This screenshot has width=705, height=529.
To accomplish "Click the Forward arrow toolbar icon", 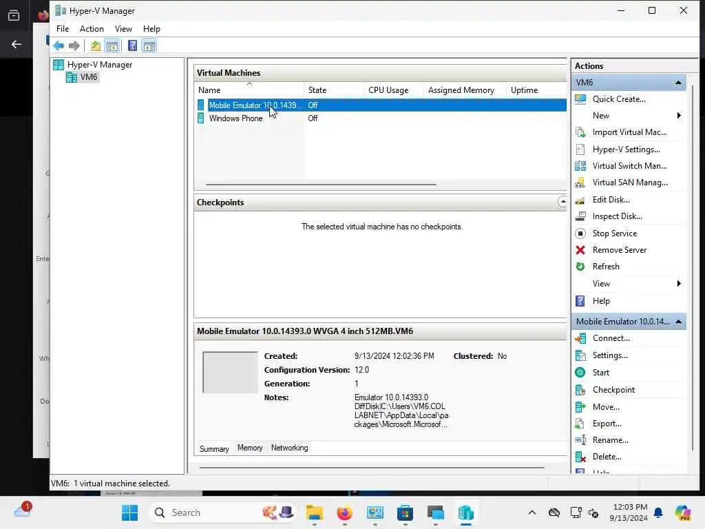I will click(x=74, y=45).
